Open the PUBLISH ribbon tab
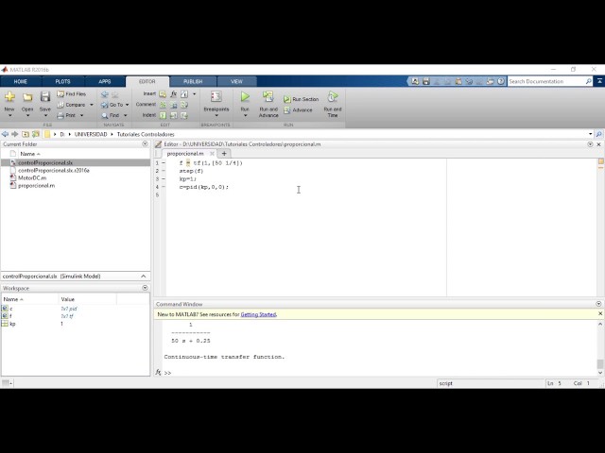Viewport: 605px width, 453px height. point(193,81)
